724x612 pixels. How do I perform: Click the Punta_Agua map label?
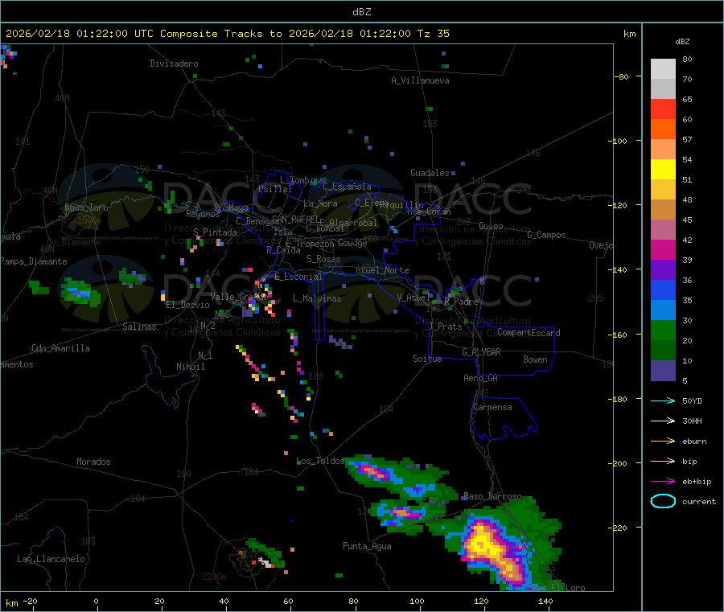click(x=367, y=546)
